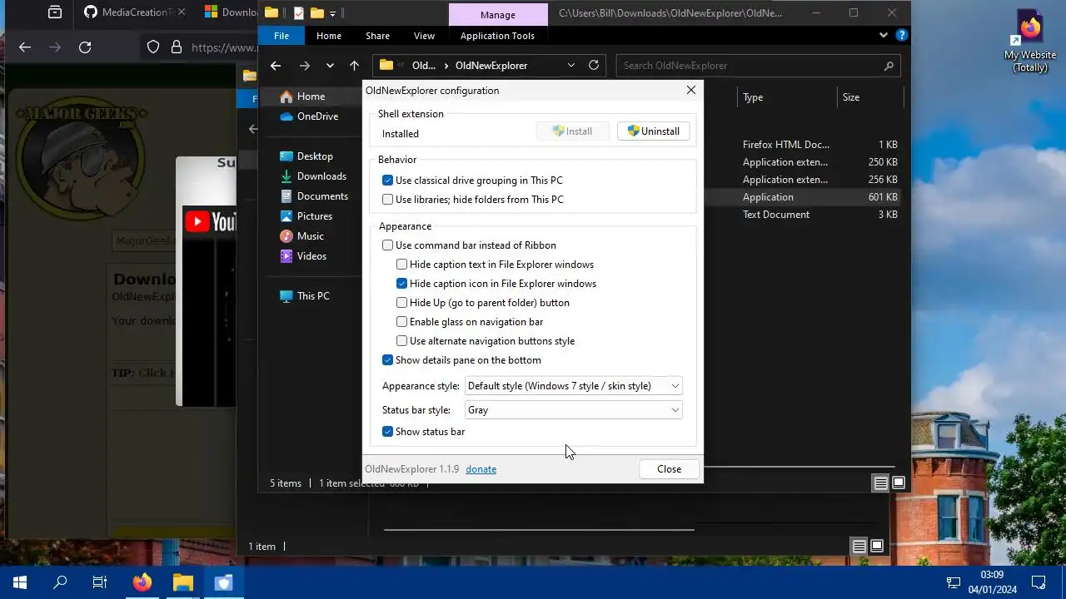Click Close button in configuration dialog
The height and width of the screenshot is (599, 1066).
(x=670, y=469)
